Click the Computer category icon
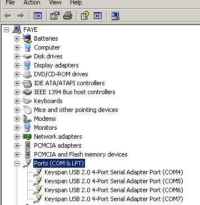Image resolution: width=200 pixels, height=205 pixels. pos(27,47)
